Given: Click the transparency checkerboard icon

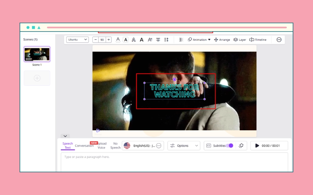Looking at the screenshot, I should [181, 40].
